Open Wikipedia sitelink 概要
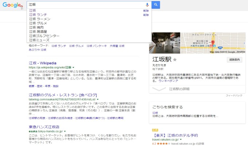This screenshot has height=146, width=248. click(x=31, y=86)
